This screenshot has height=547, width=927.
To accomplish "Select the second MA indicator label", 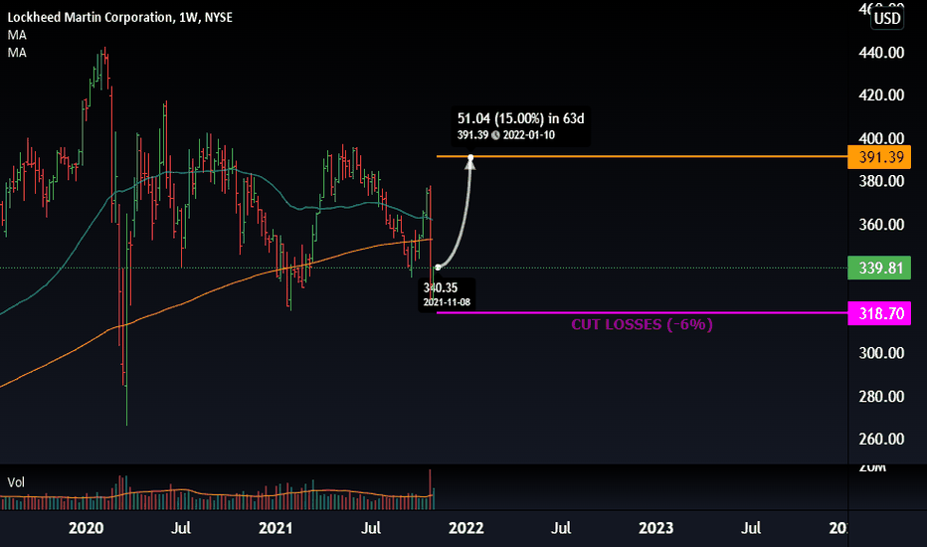I will (x=17, y=53).
